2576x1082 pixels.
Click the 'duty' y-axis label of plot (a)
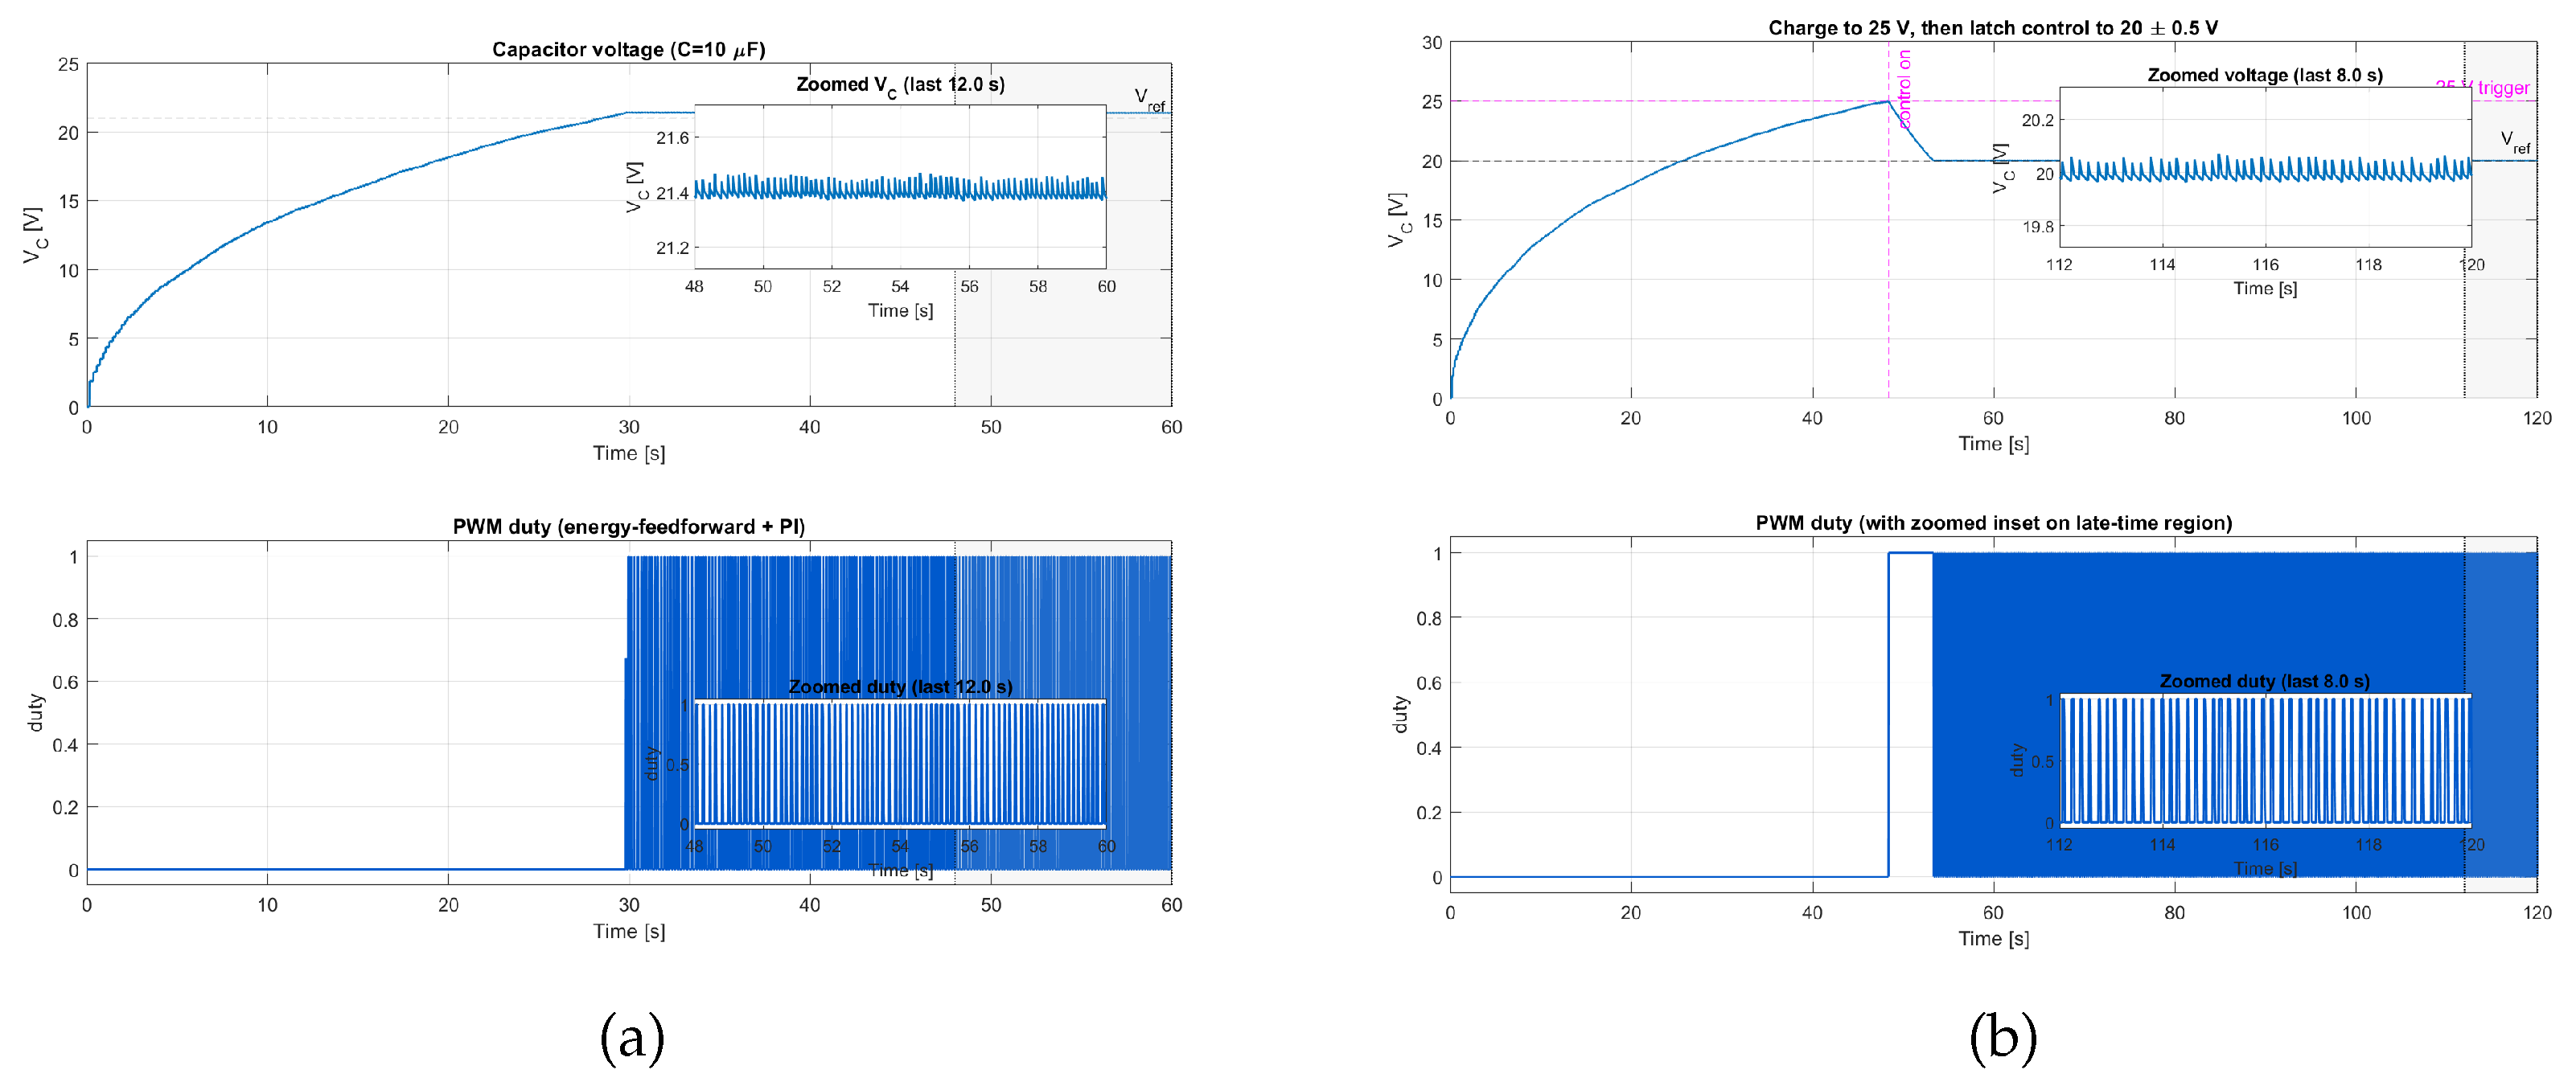coord(36,712)
